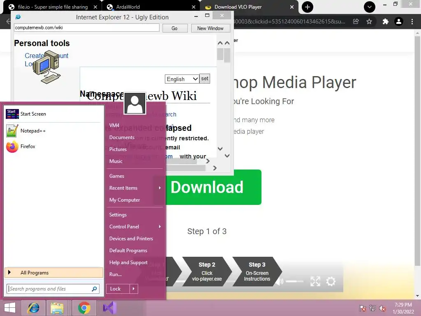
Task: Select Download VLO Player tab
Action: pos(249,7)
